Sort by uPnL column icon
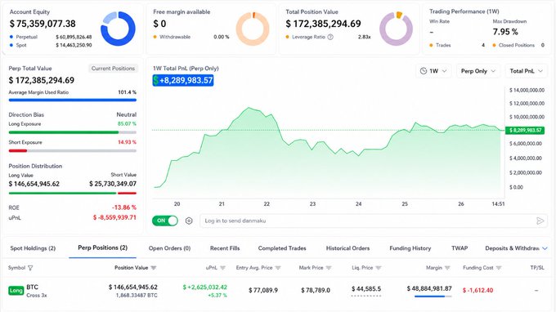 click(x=222, y=268)
